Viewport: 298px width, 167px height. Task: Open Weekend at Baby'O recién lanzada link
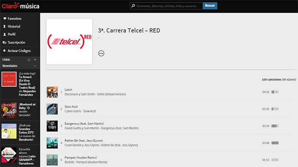pos(27,110)
